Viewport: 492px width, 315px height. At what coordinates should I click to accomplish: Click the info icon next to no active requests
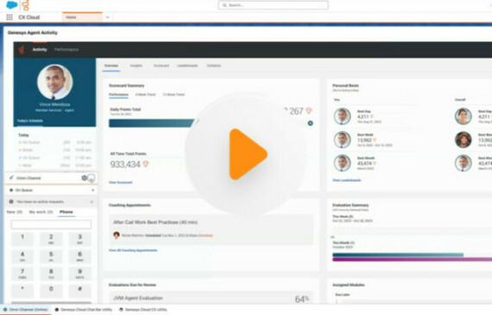[x=11, y=202]
